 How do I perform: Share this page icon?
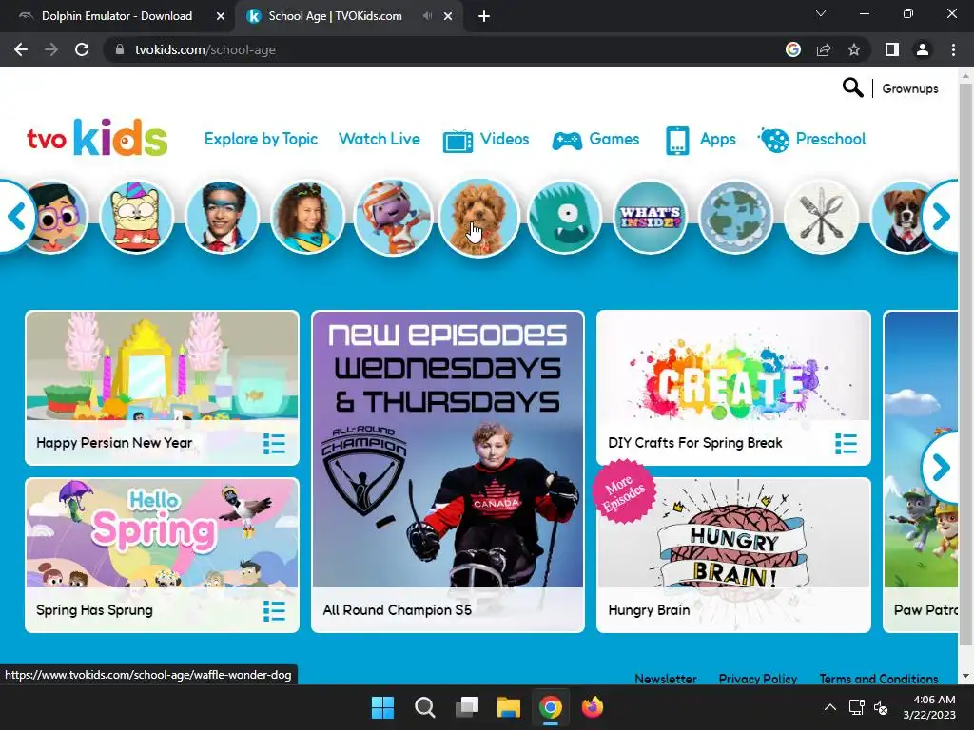pos(824,49)
